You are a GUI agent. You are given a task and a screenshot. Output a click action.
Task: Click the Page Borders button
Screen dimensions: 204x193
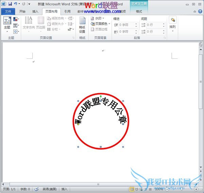(x=99, y=29)
